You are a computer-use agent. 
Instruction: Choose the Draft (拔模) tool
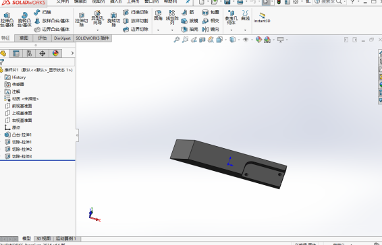pyautogui.click(x=190, y=21)
